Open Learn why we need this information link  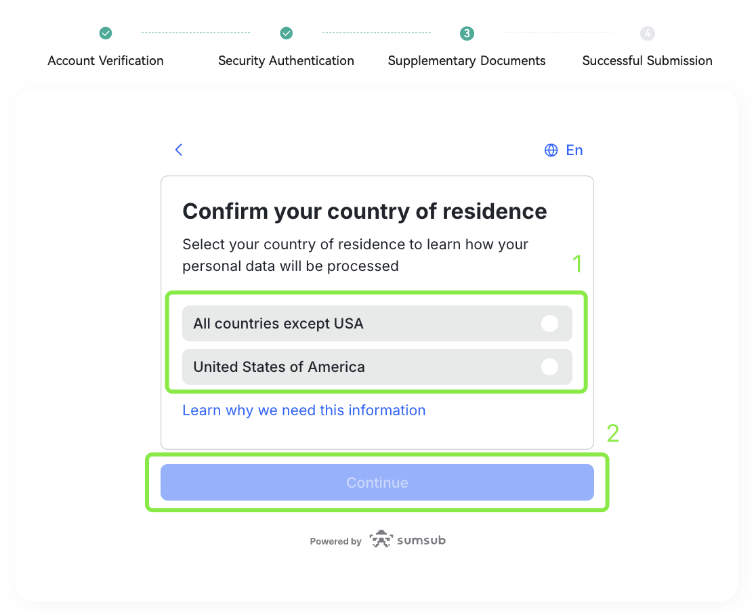tap(303, 410)
